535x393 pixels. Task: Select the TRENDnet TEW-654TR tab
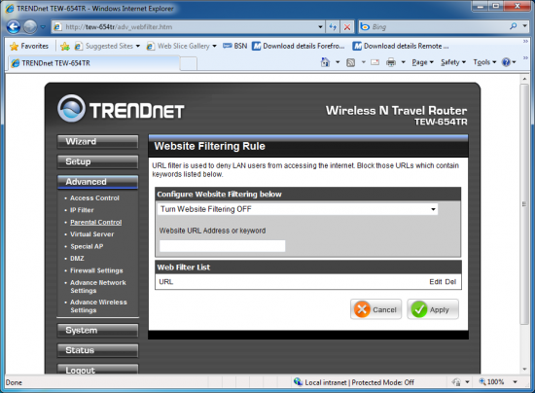(x=92, y=63)
